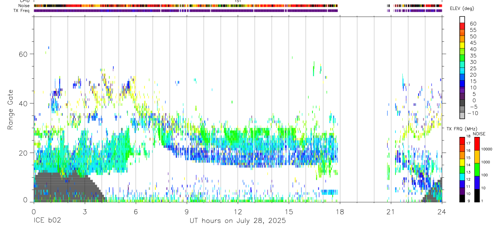Click UT hour axis tick 21
The height and width of the screenshot is (229, 497).
click(x=391, y=211)
